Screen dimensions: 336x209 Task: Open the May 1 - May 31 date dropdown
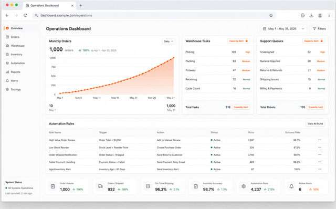[283, 29]
